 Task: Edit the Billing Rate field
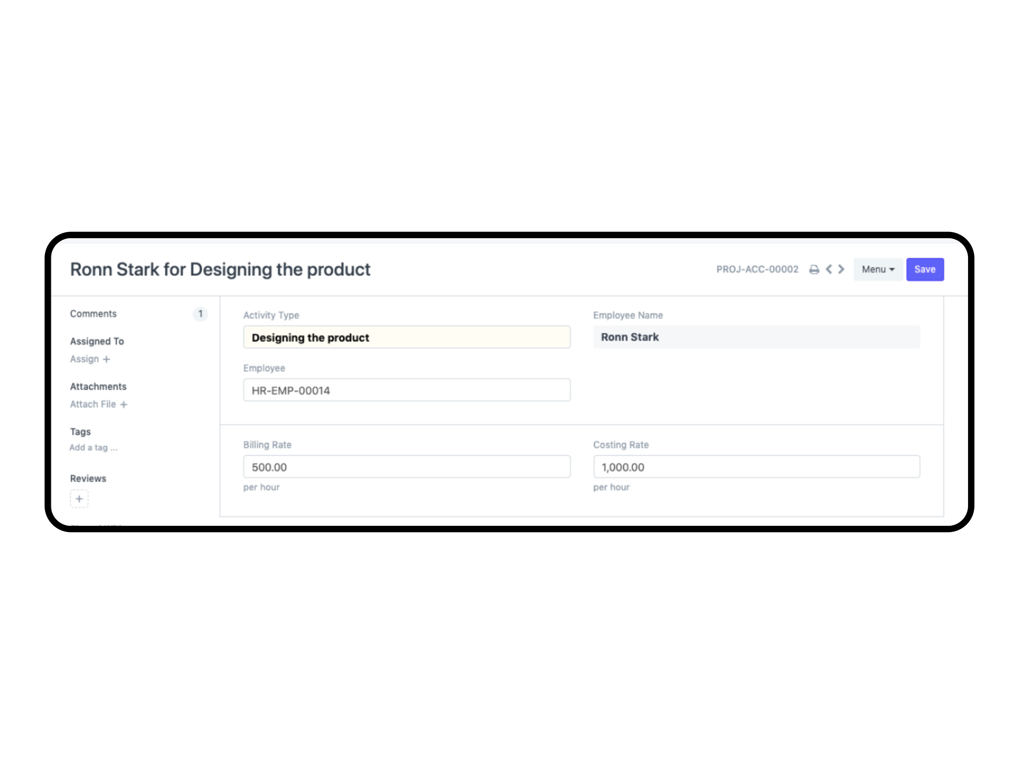tap(407, 467)
